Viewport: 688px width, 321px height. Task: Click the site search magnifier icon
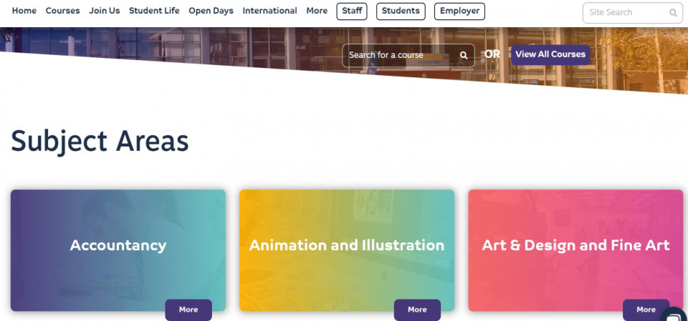pyautogui.click(x=673, y=13)
